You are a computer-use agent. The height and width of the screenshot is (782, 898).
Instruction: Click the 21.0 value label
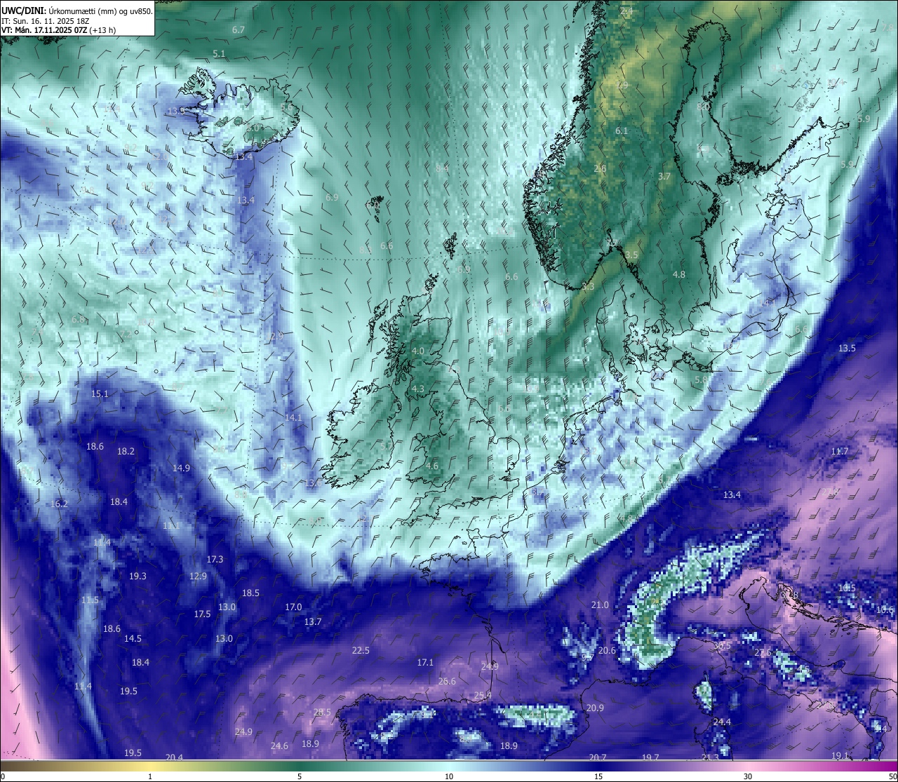click(600, 605)
